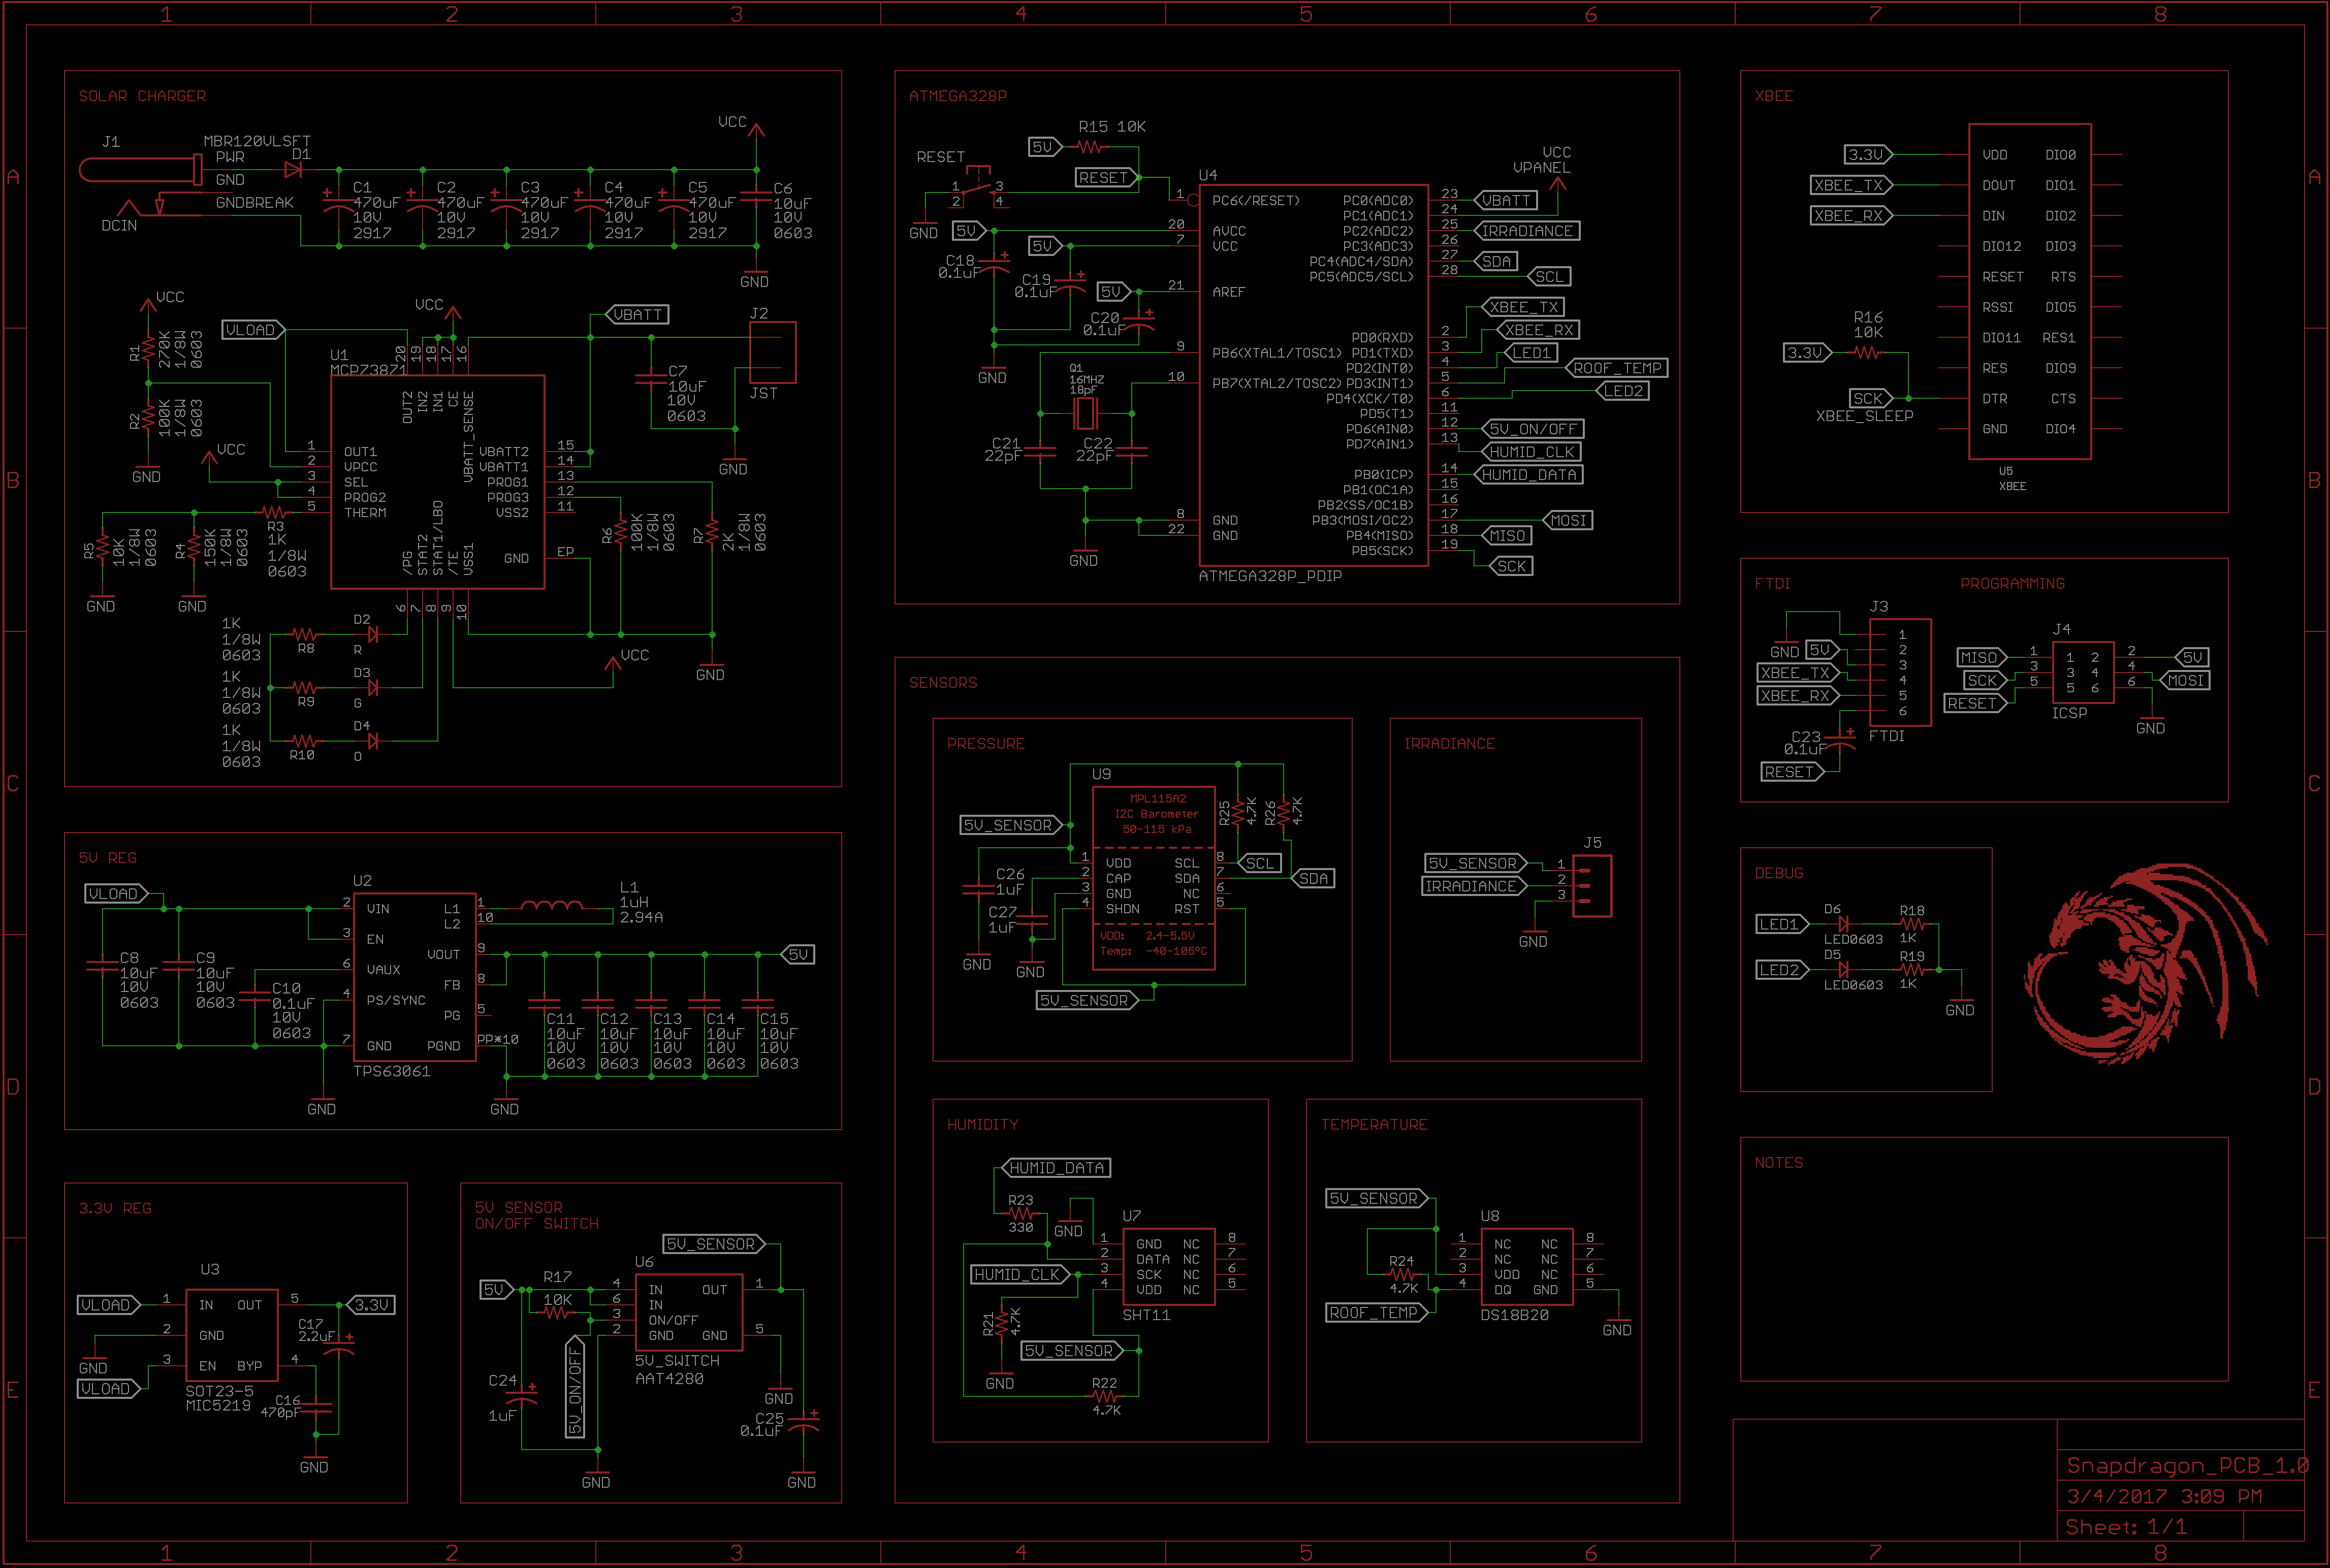Image resolution: width=2330 pixels, height=1568 pixels.
Task: Click the SENSORS section heading
Action: [x=943, y=682]
